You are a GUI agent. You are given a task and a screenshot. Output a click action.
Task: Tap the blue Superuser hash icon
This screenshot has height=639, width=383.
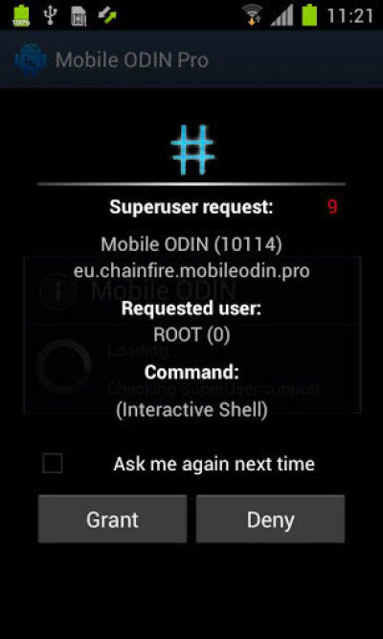click(192, 150)
